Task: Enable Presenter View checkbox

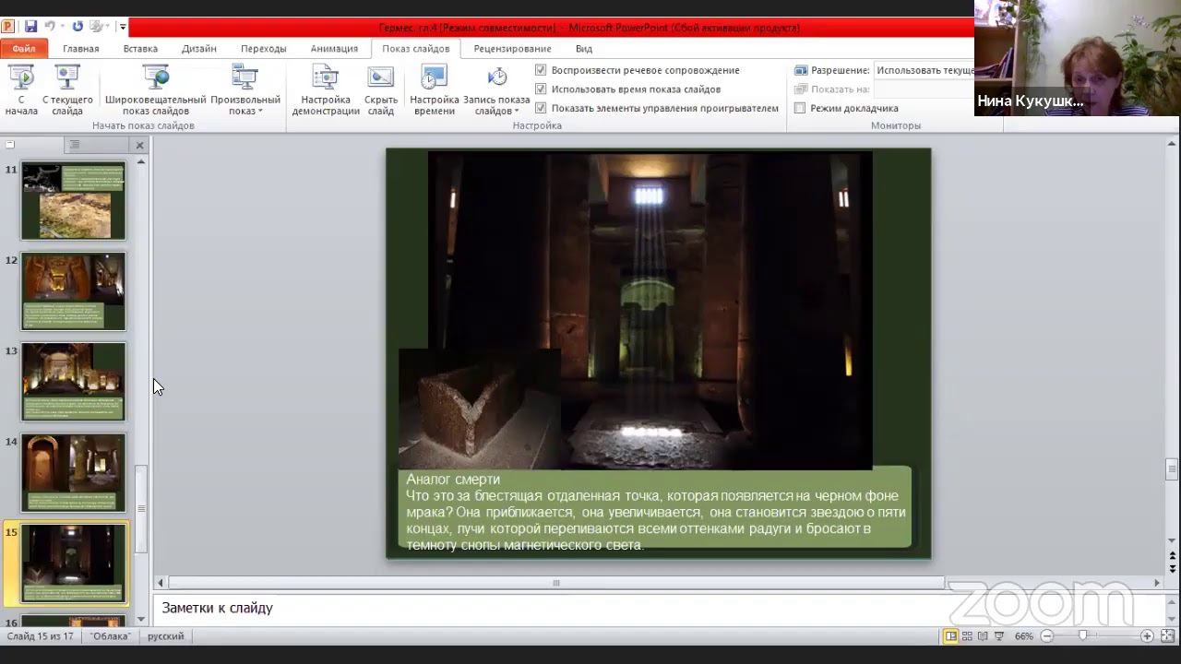Action: [x=800, y=108]
